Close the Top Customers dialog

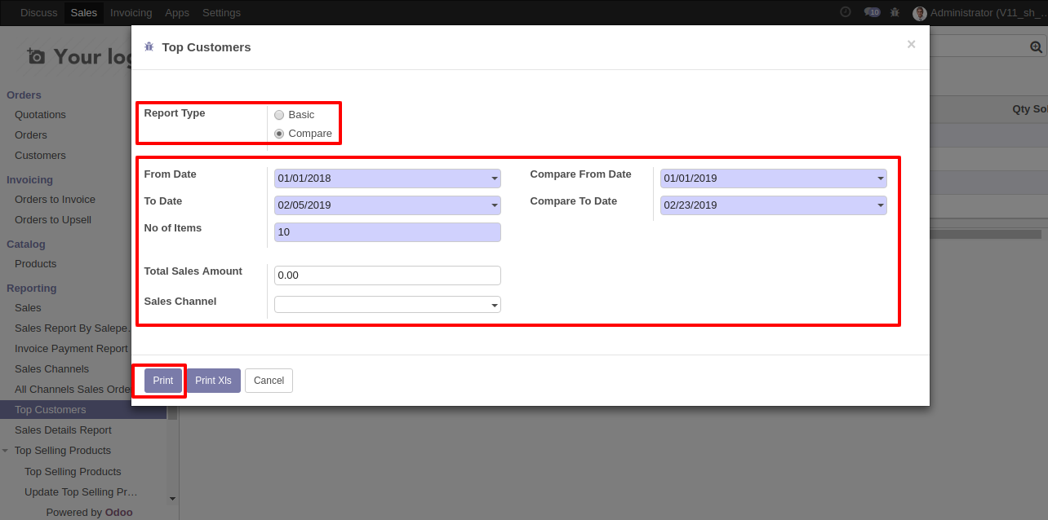[x=911, y=45]
